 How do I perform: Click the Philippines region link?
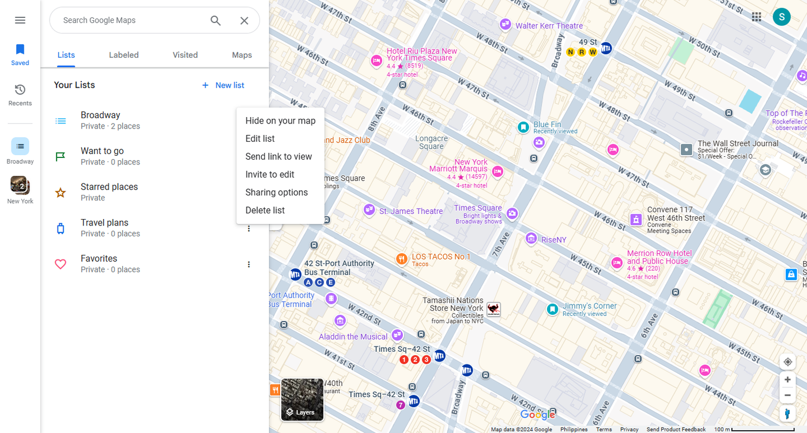pos(574,429)
